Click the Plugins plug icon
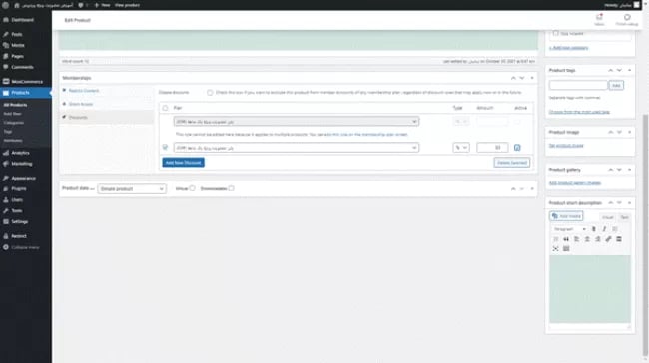Image resolution: width=649 pixels, height=363 pixels. (x=6, y=188)
